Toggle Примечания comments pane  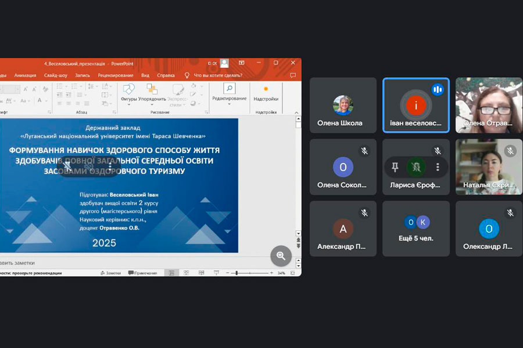click(x=143, y=273)
